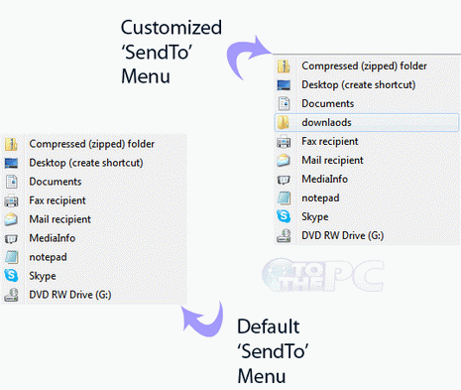The image size is (461, 390).
Task: Select 'Compressed (zipped) folder' in customized menu
Action: [x=364, y=66]
